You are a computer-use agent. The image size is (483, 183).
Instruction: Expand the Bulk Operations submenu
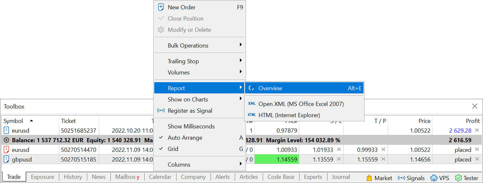click(x=199, y=45)
